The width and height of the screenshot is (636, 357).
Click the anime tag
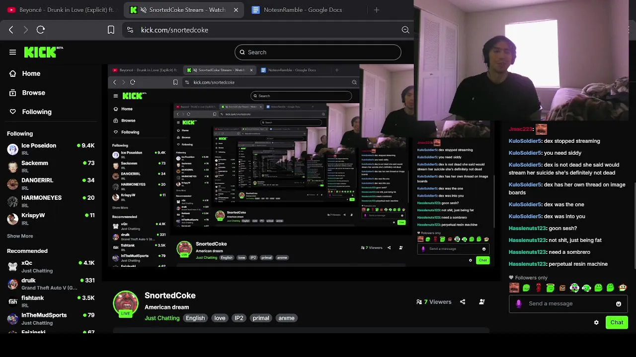click(x=286, y=318)
